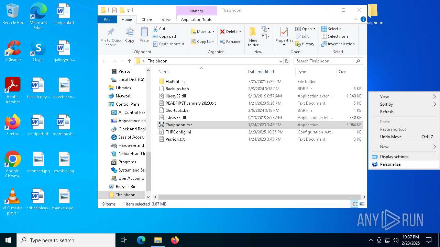Expand the address bar history dropdown
This screenshot has width=440, height=247.
pyautogui.click(x=280, y=61)
